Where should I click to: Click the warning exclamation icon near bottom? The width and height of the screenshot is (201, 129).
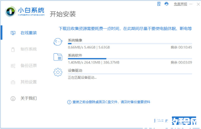[x=69, y=102]
